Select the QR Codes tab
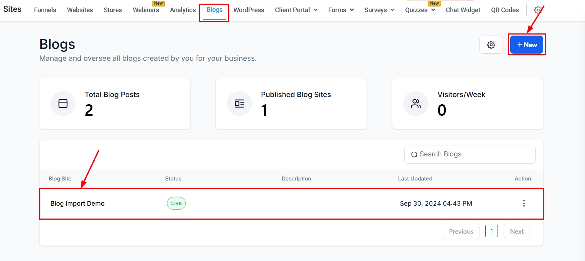This screenshot has width=585, height=261. click(x=505, y=10)
